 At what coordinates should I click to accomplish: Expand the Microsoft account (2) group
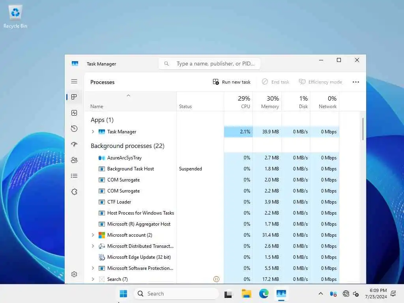click(x=93, y=235)
